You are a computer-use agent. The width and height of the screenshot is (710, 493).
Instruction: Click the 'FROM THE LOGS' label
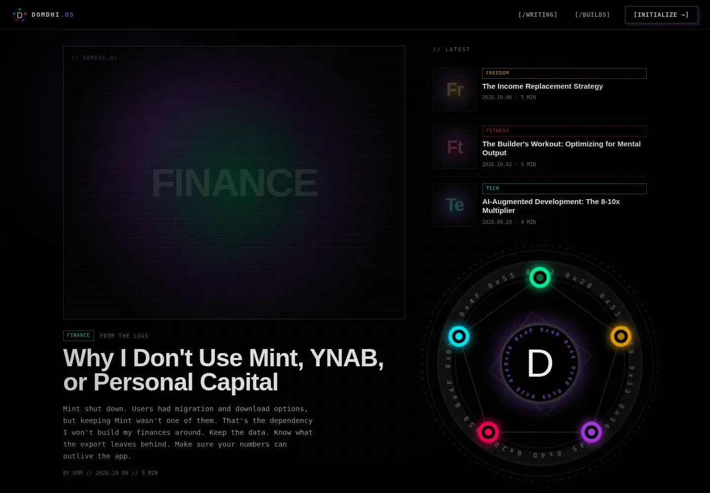coord(124,336)
